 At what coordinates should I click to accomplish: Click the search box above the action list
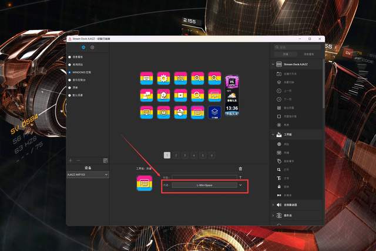[297, 47]
